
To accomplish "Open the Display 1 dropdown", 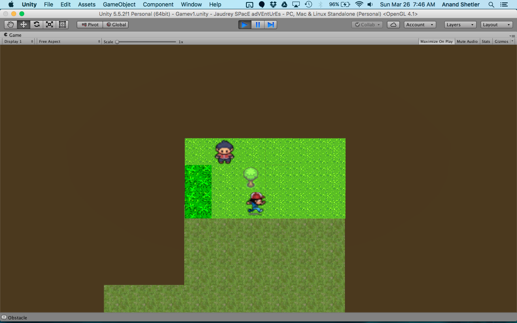I will tap(19, 42).
